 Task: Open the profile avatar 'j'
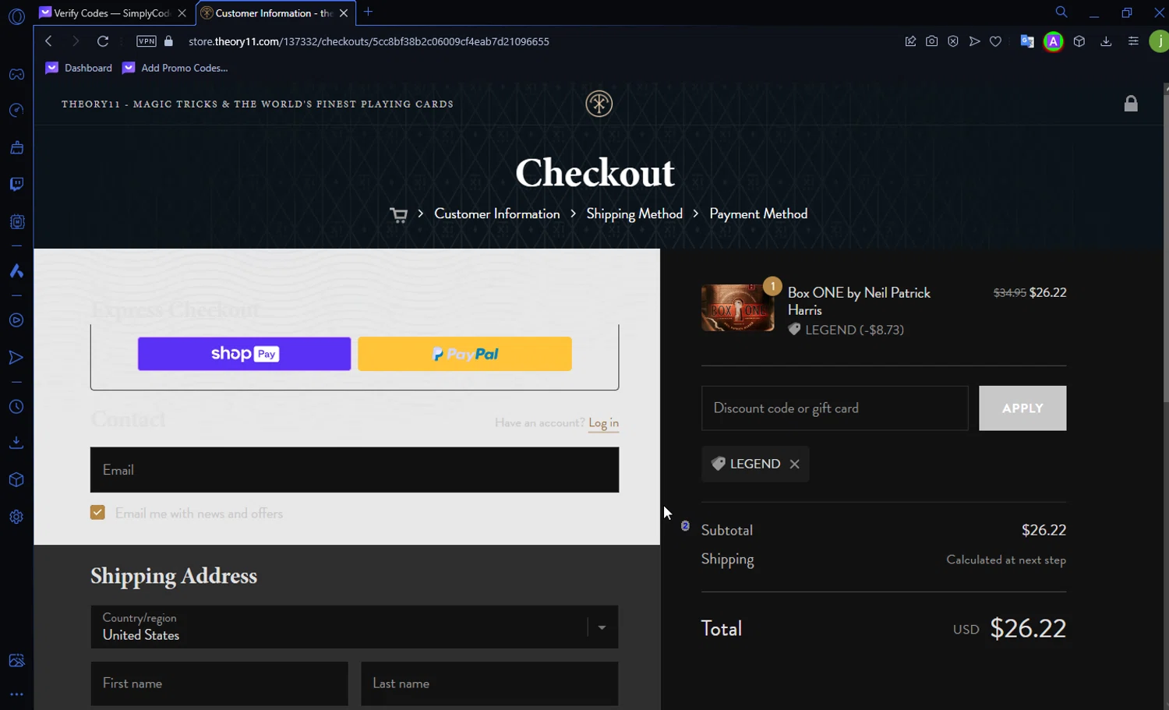(1159, 41)
